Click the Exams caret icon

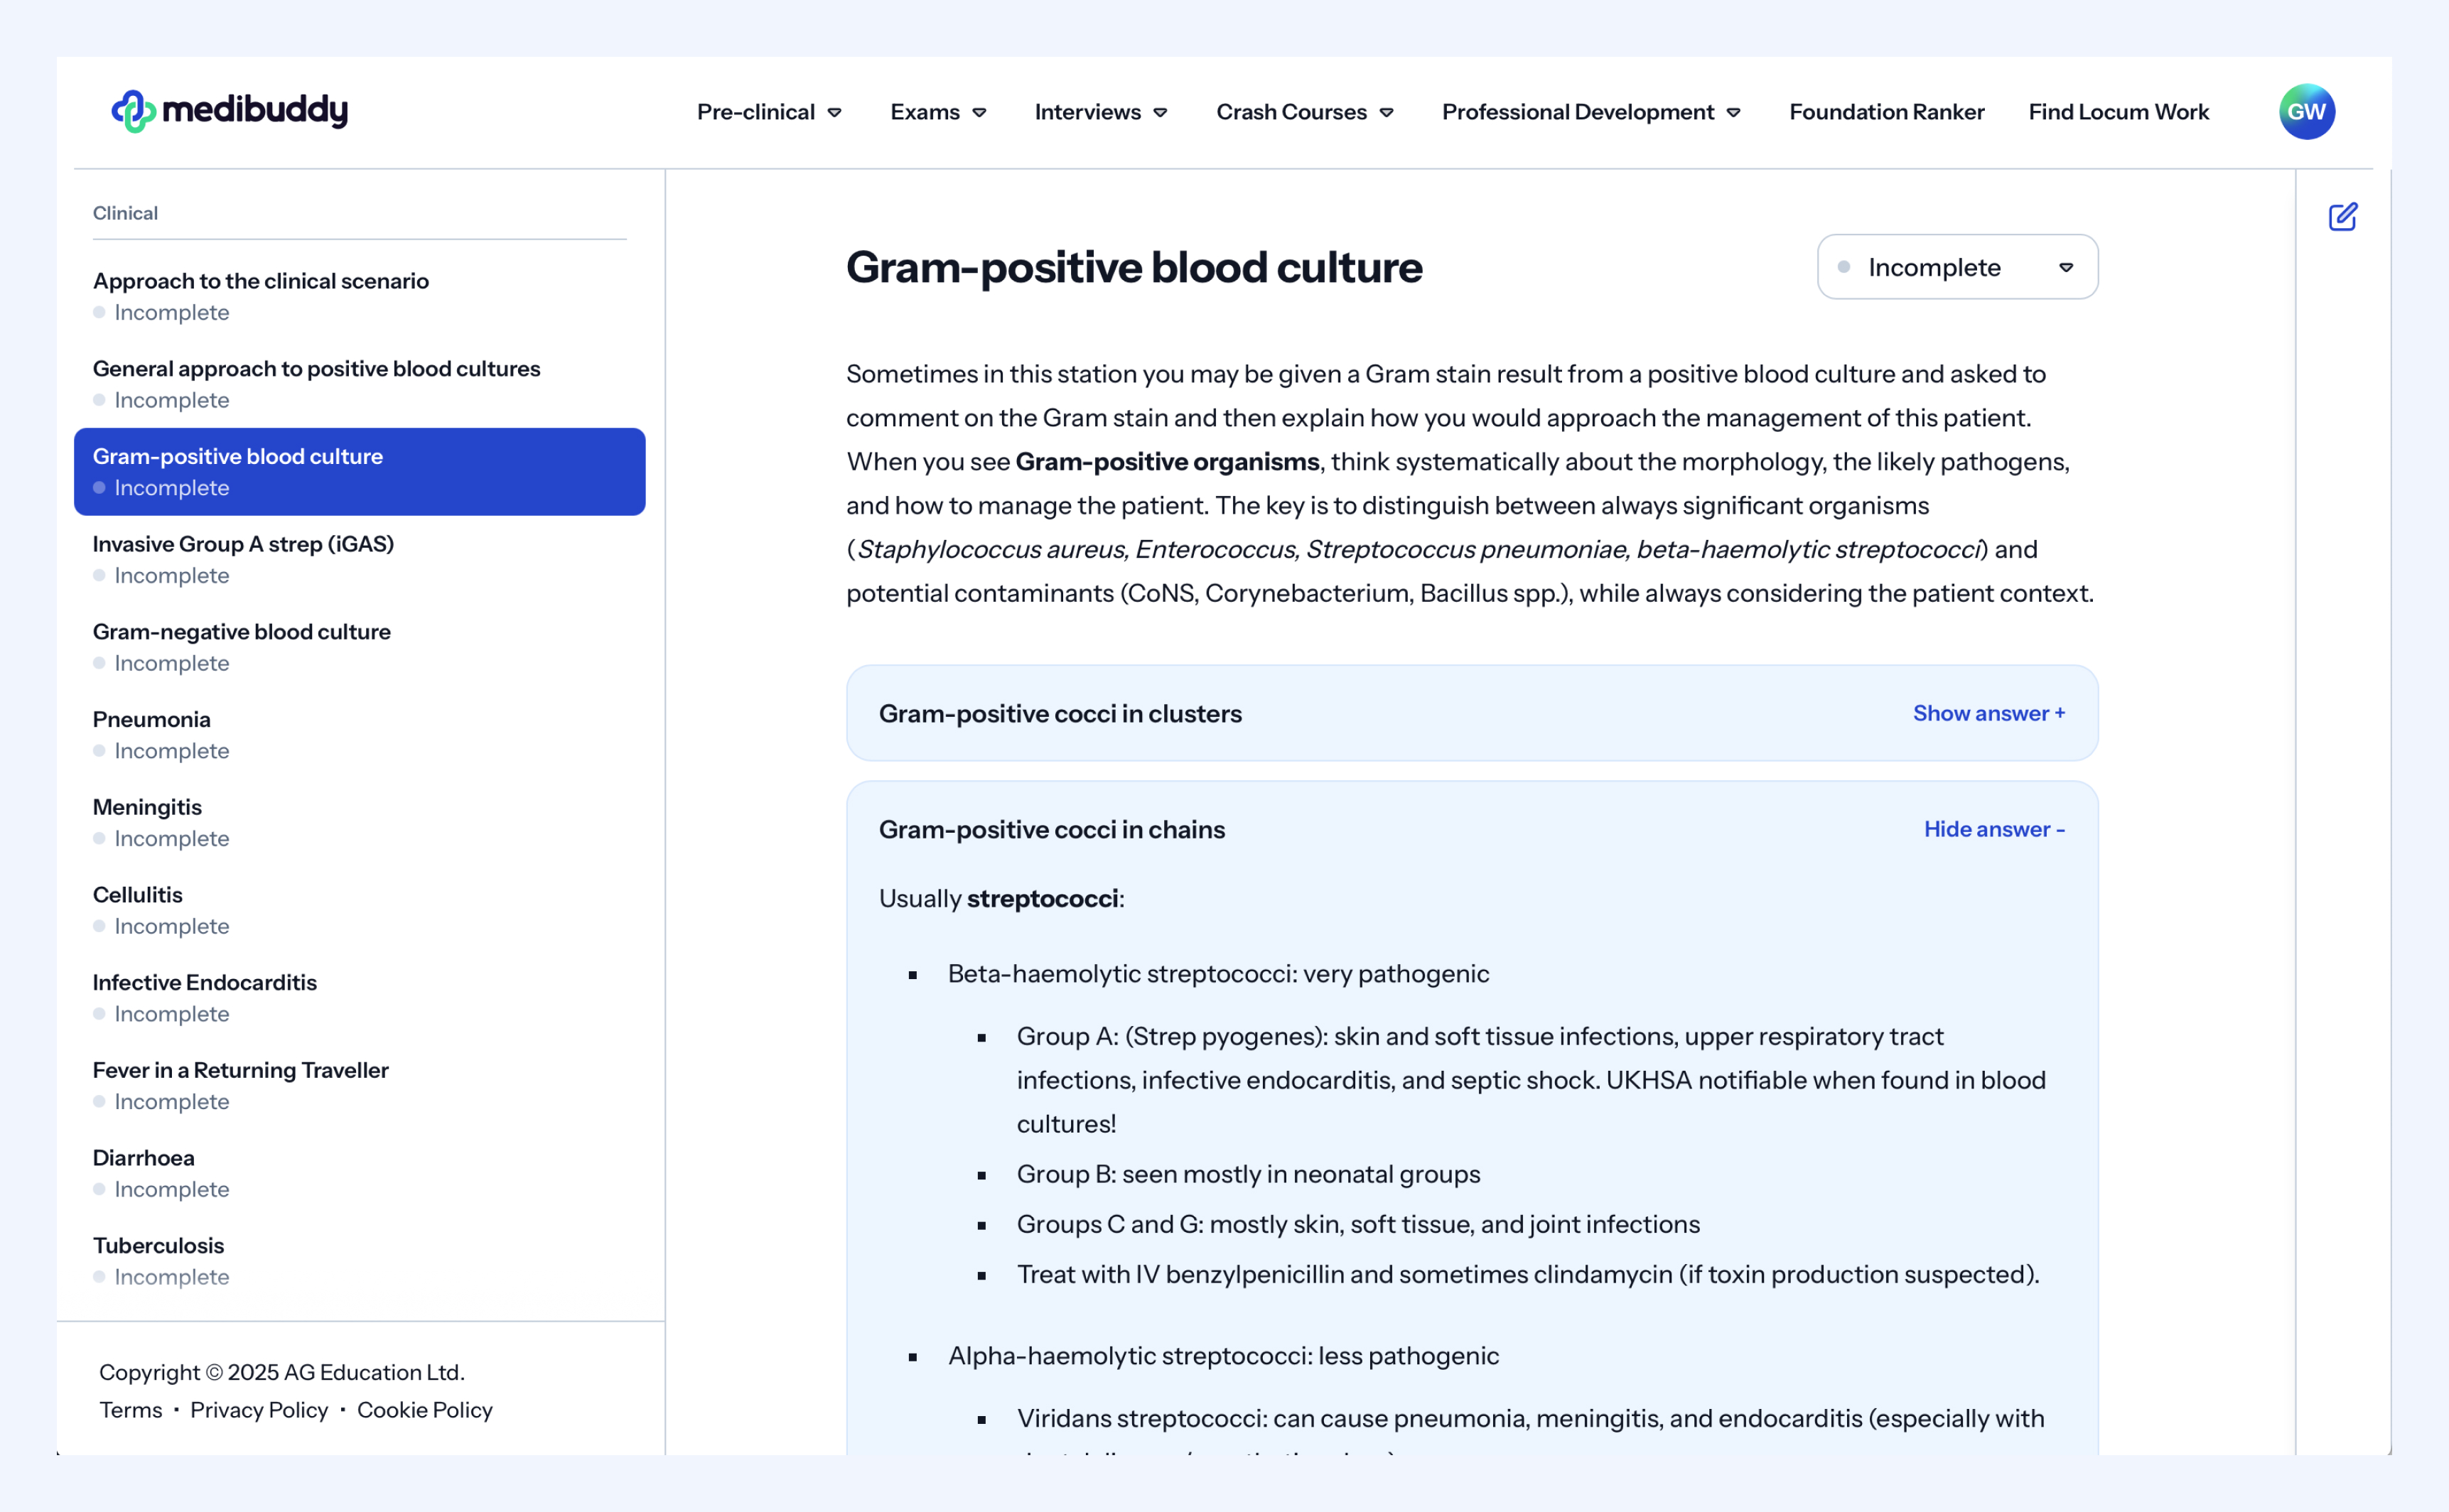[x=980, y=113]
